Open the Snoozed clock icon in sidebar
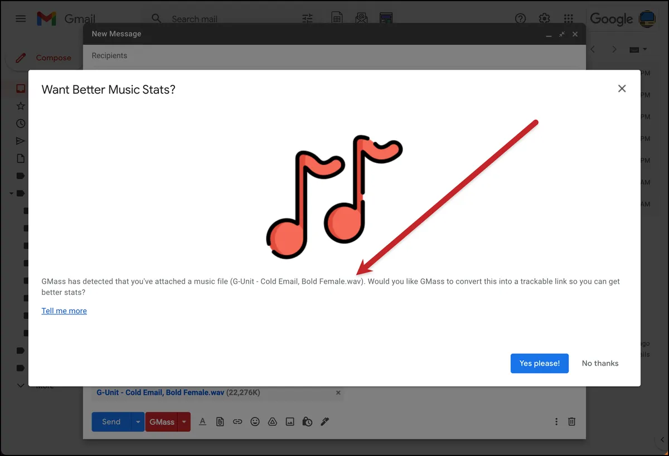 coord(21,123)
